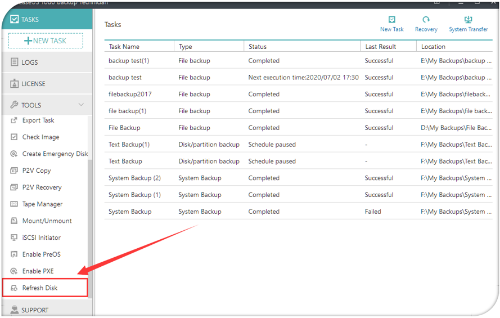500x318 pixels.
Task: Click the Check Image tool
Action: 40,137
